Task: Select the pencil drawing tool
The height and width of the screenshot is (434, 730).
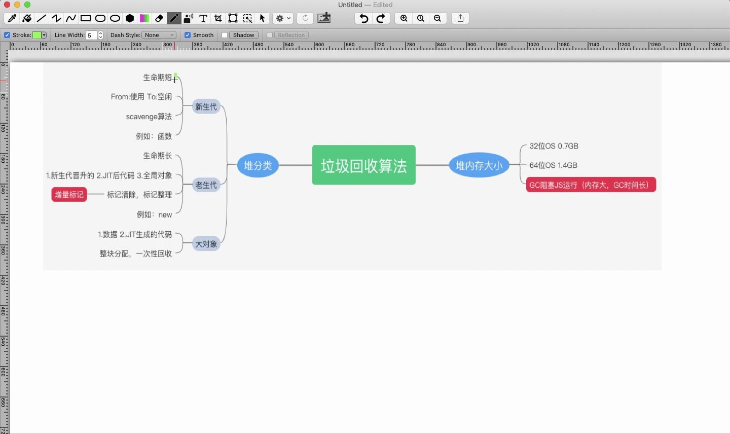Action: tap(174, 18)
